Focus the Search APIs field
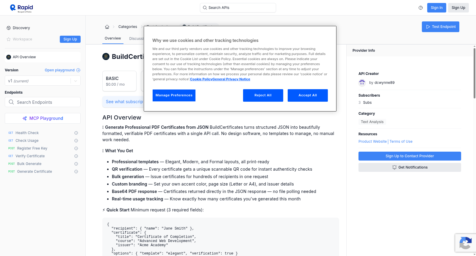The height and width of the screenshot is (256, 476). 238,8
